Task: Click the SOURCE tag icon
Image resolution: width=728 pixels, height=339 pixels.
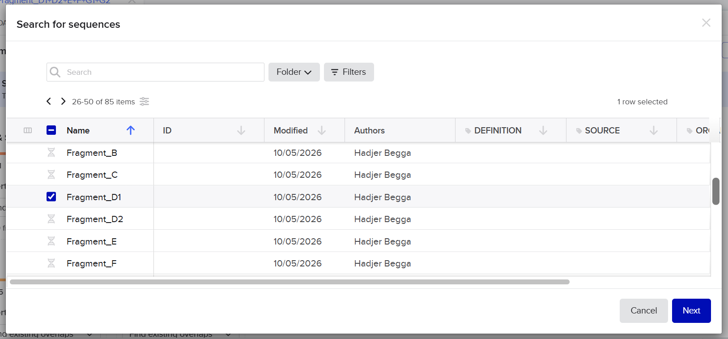Action: (579, 131)
